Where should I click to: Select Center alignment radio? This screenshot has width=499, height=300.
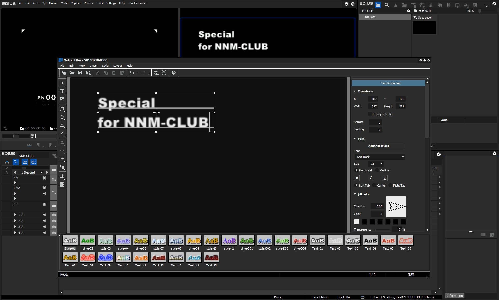[x=374, y=186]
